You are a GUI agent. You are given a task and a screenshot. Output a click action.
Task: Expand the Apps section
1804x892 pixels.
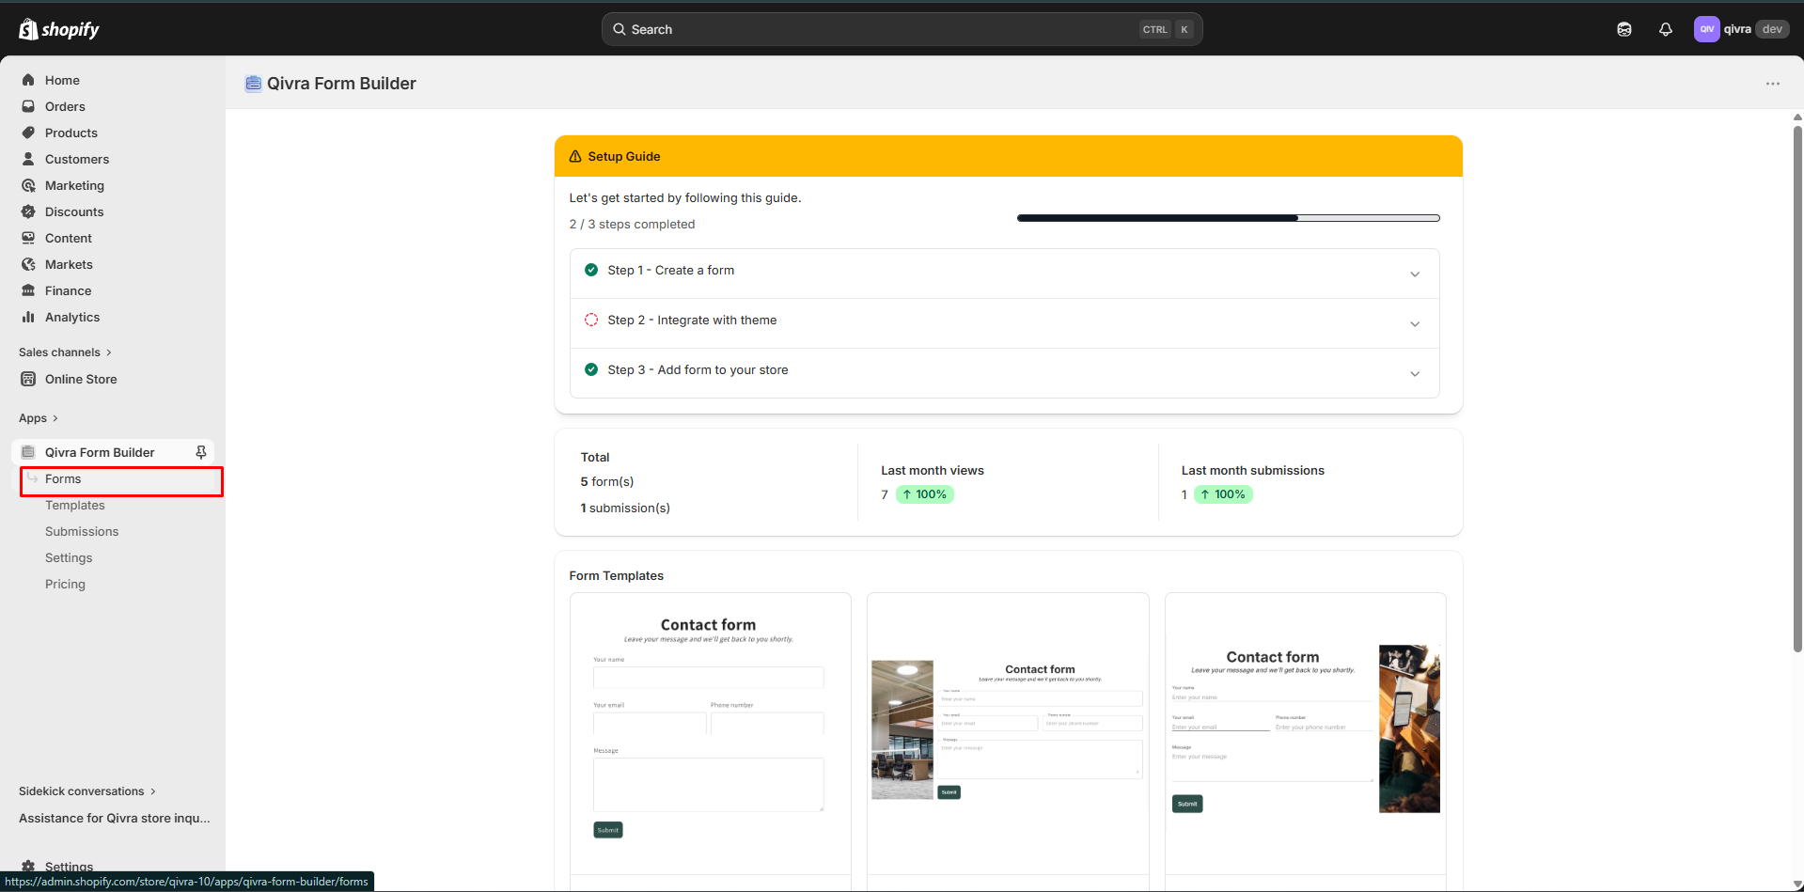point(39,418)
